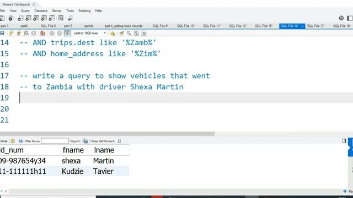Click the save snippet star icon
This screenshot has height=198, width=353.
[x=113, y=33]
